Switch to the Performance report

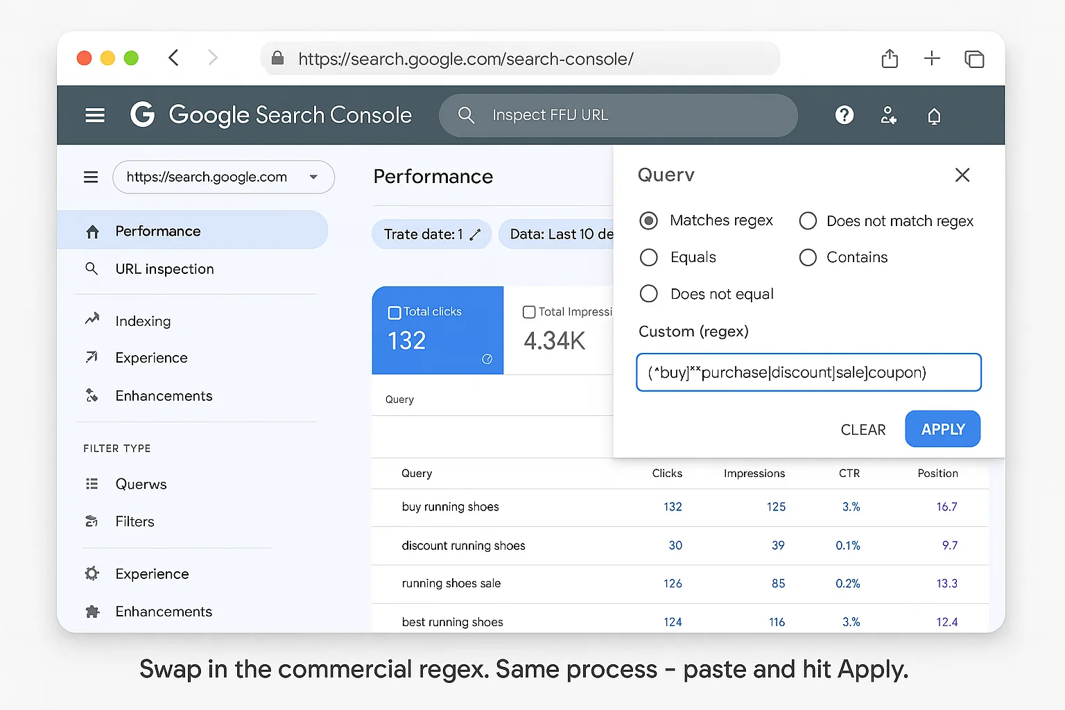coord(158,230)
